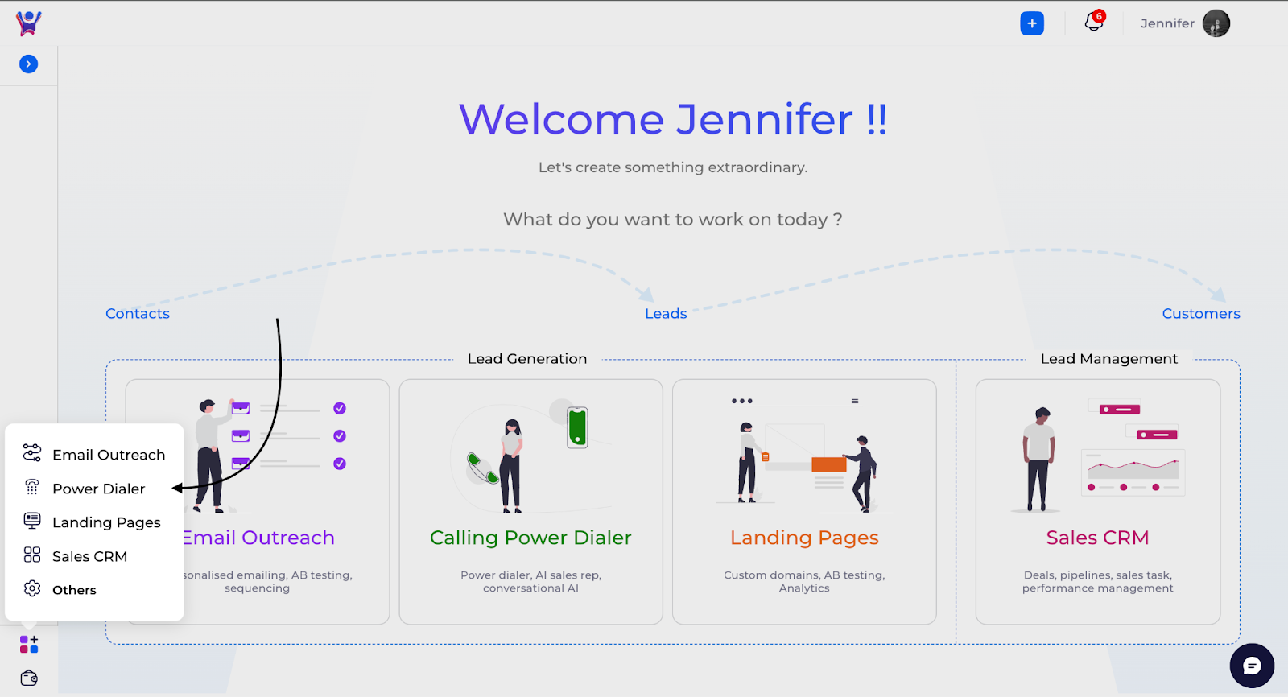Image resolution: width=1288 pixels, height=697 pixels.
Task: Click the Email Outreach menu icon
Action: coord(32,452)
